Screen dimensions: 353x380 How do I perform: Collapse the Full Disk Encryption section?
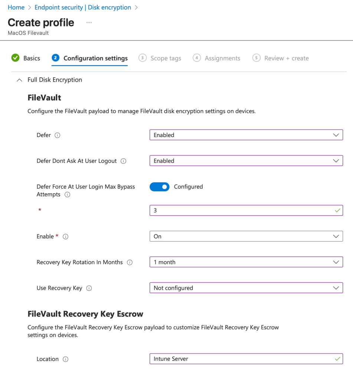click(20, 80)
